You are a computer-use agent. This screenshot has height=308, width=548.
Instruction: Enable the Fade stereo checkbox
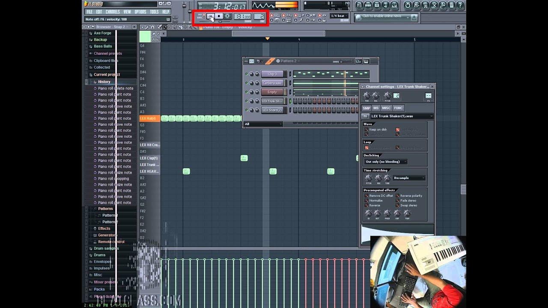point(397,201)
